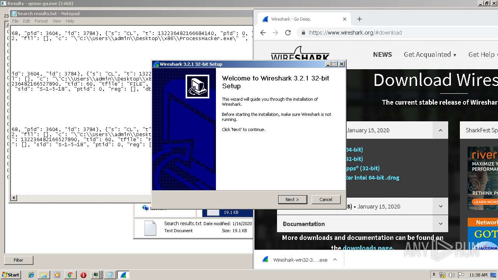Screen dimensions: 498x280
Task: Click the Wireshark icon in download bar
Action: [265, 260]
